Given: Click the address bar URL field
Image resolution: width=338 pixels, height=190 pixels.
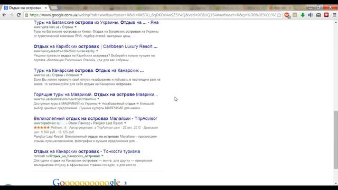Looking at the screenshot, I should point(153,15).
